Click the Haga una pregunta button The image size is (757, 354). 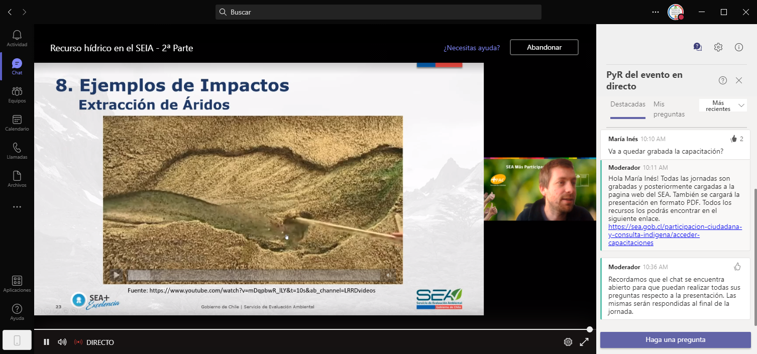(675, 340)
